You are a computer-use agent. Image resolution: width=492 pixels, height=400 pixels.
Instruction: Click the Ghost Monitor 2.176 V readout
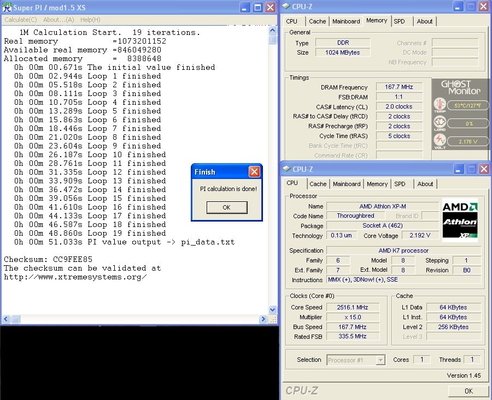pos(467,141)
